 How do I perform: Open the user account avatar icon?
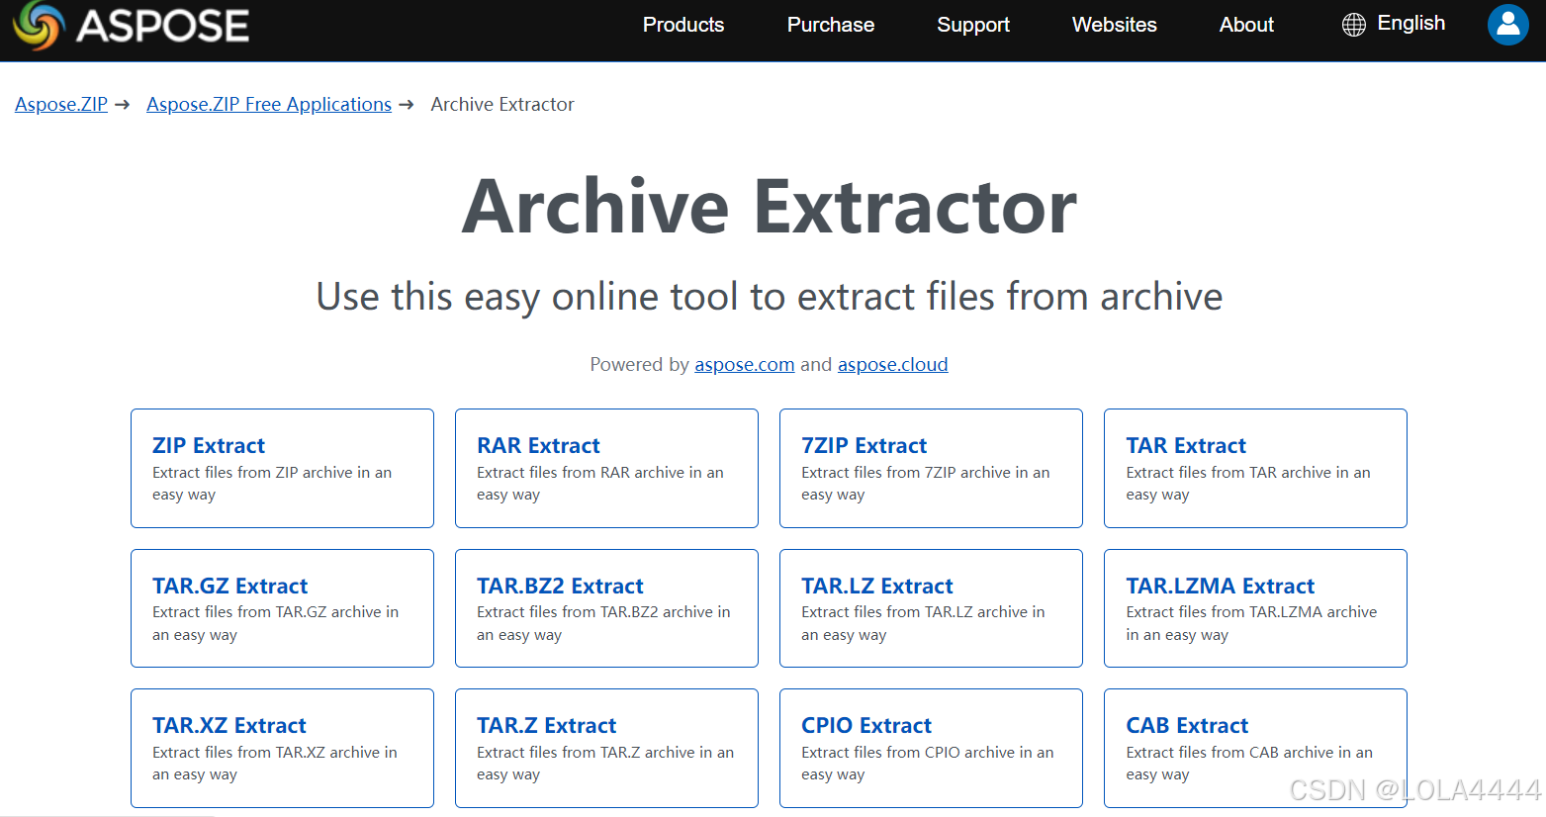tap(1507, 25)
